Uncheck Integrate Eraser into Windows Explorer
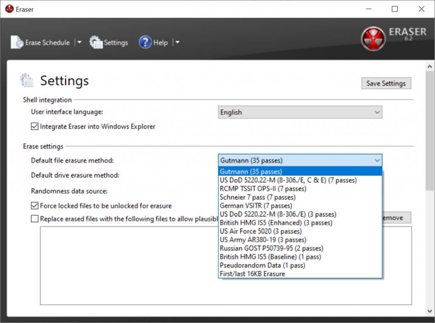The image size is (435, 323). tap(35, 126)
